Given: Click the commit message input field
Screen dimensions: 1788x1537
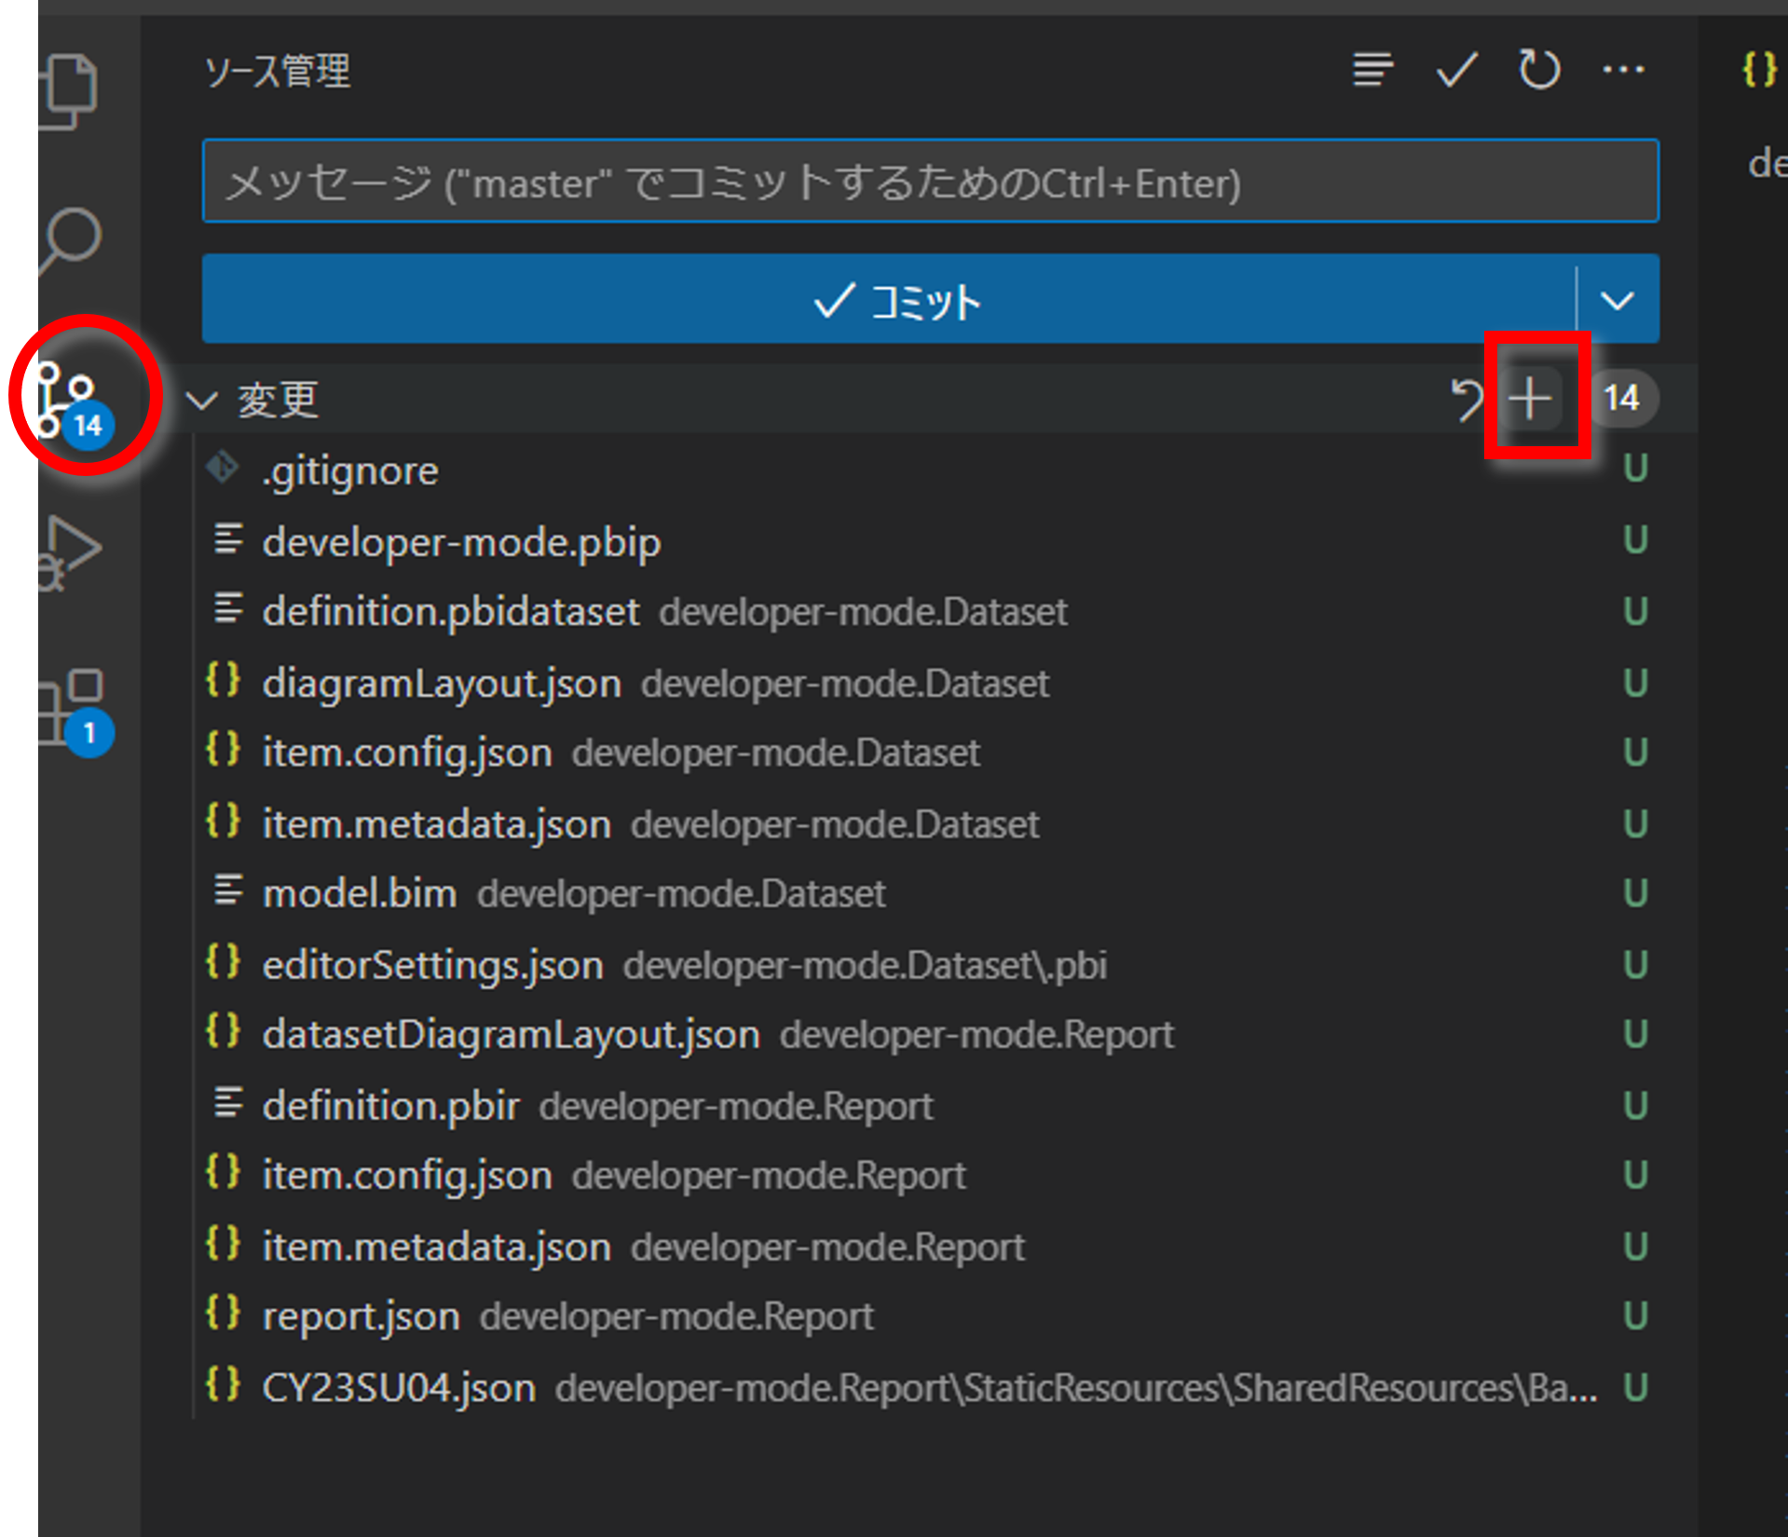Looking at the screenshot, I should pos(930,181).
